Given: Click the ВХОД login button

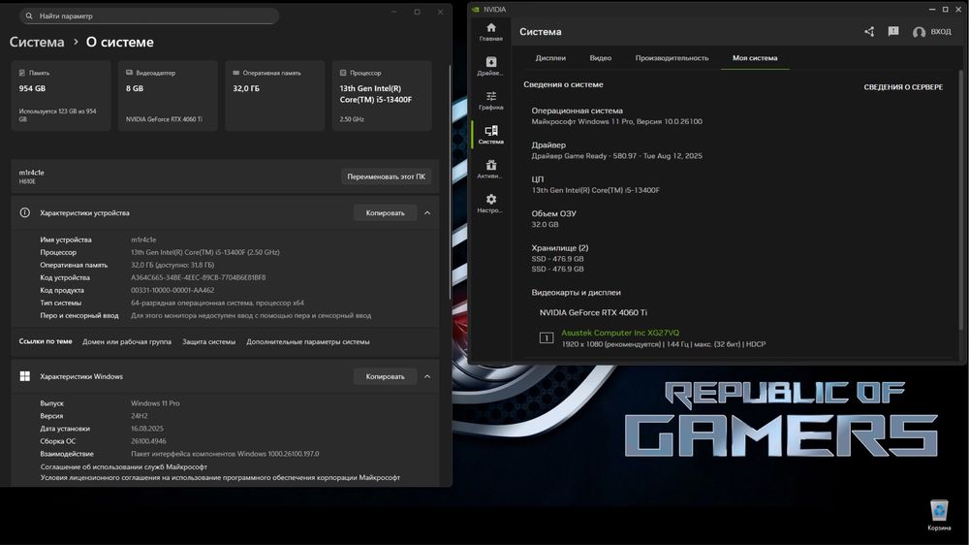Looking at the screenshot, I should pos(941,32).
